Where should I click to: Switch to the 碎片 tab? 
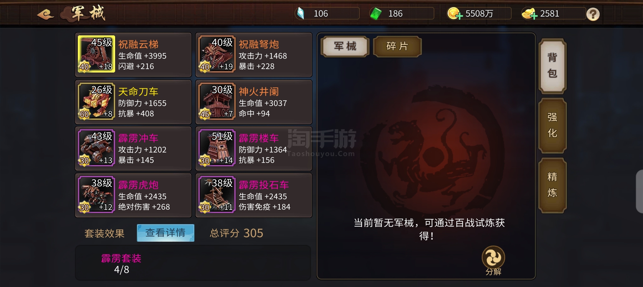click(397, 47)
